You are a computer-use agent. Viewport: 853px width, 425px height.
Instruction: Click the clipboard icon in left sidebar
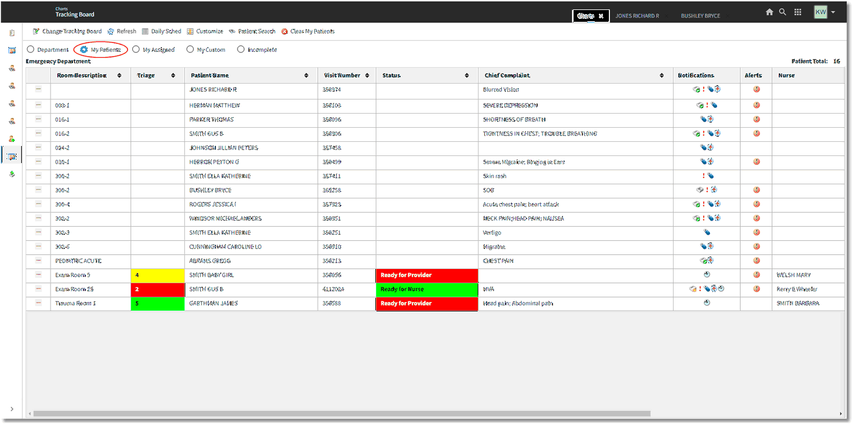click(12, 33)
